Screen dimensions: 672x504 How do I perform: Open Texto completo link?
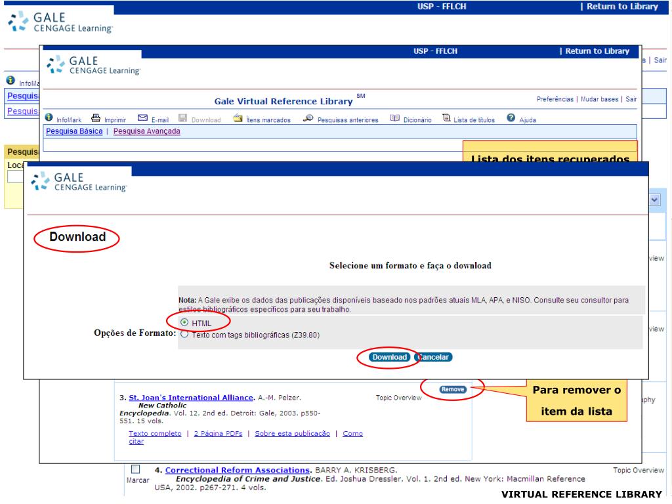click(155, 433)
